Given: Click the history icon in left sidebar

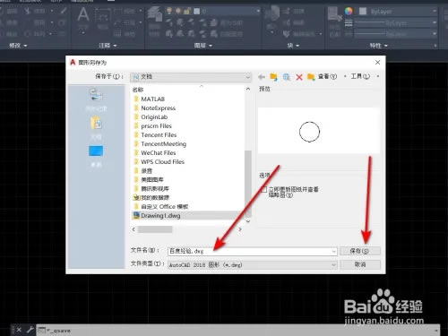Looking at the screenshot, I should pyautogui.click(x=96, y=94).
